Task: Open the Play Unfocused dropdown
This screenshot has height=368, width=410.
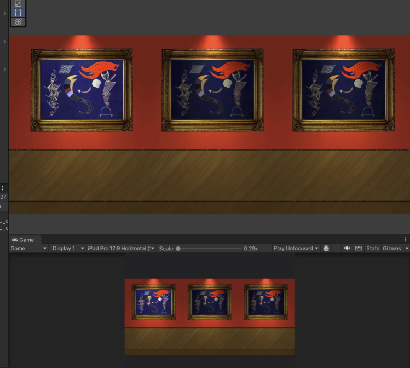Action: [296, 248]
